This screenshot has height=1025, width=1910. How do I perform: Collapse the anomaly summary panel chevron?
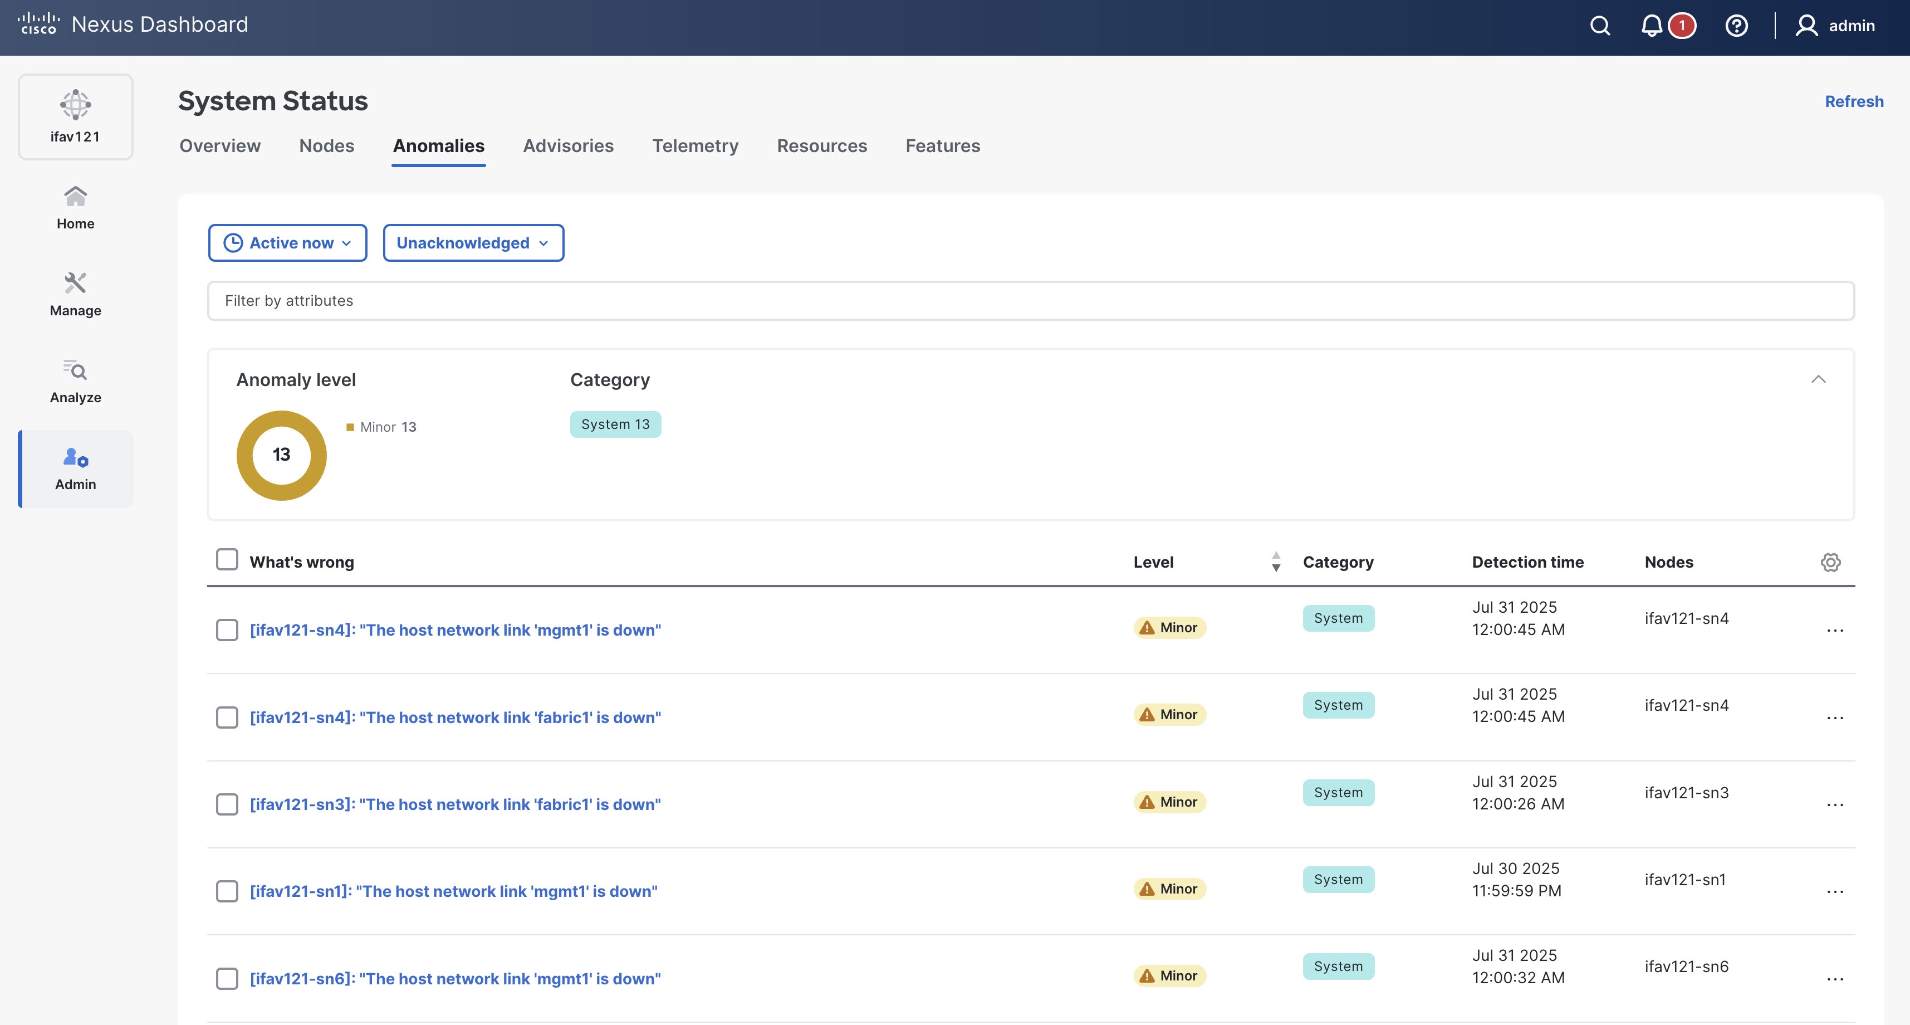click(x=1818, y=380)
